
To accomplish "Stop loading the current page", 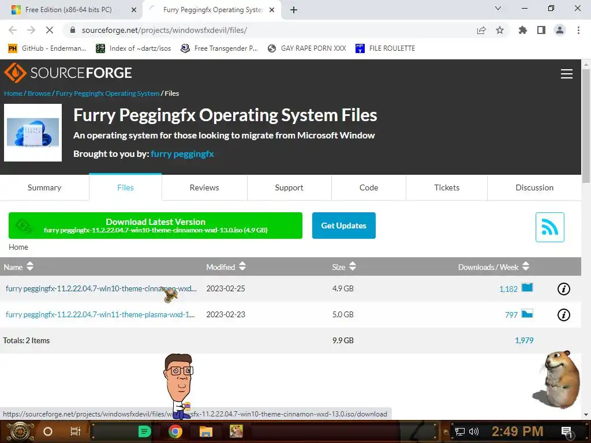I will (50, 30).
